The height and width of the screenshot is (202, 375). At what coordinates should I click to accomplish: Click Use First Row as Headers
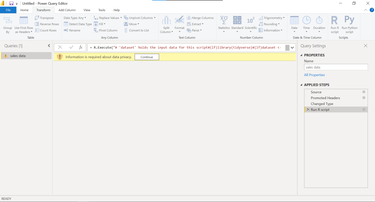(x=24, y=25)
